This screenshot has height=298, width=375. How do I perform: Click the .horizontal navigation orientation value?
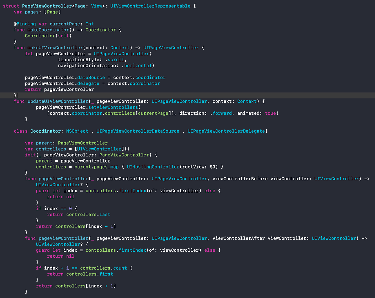138,65
